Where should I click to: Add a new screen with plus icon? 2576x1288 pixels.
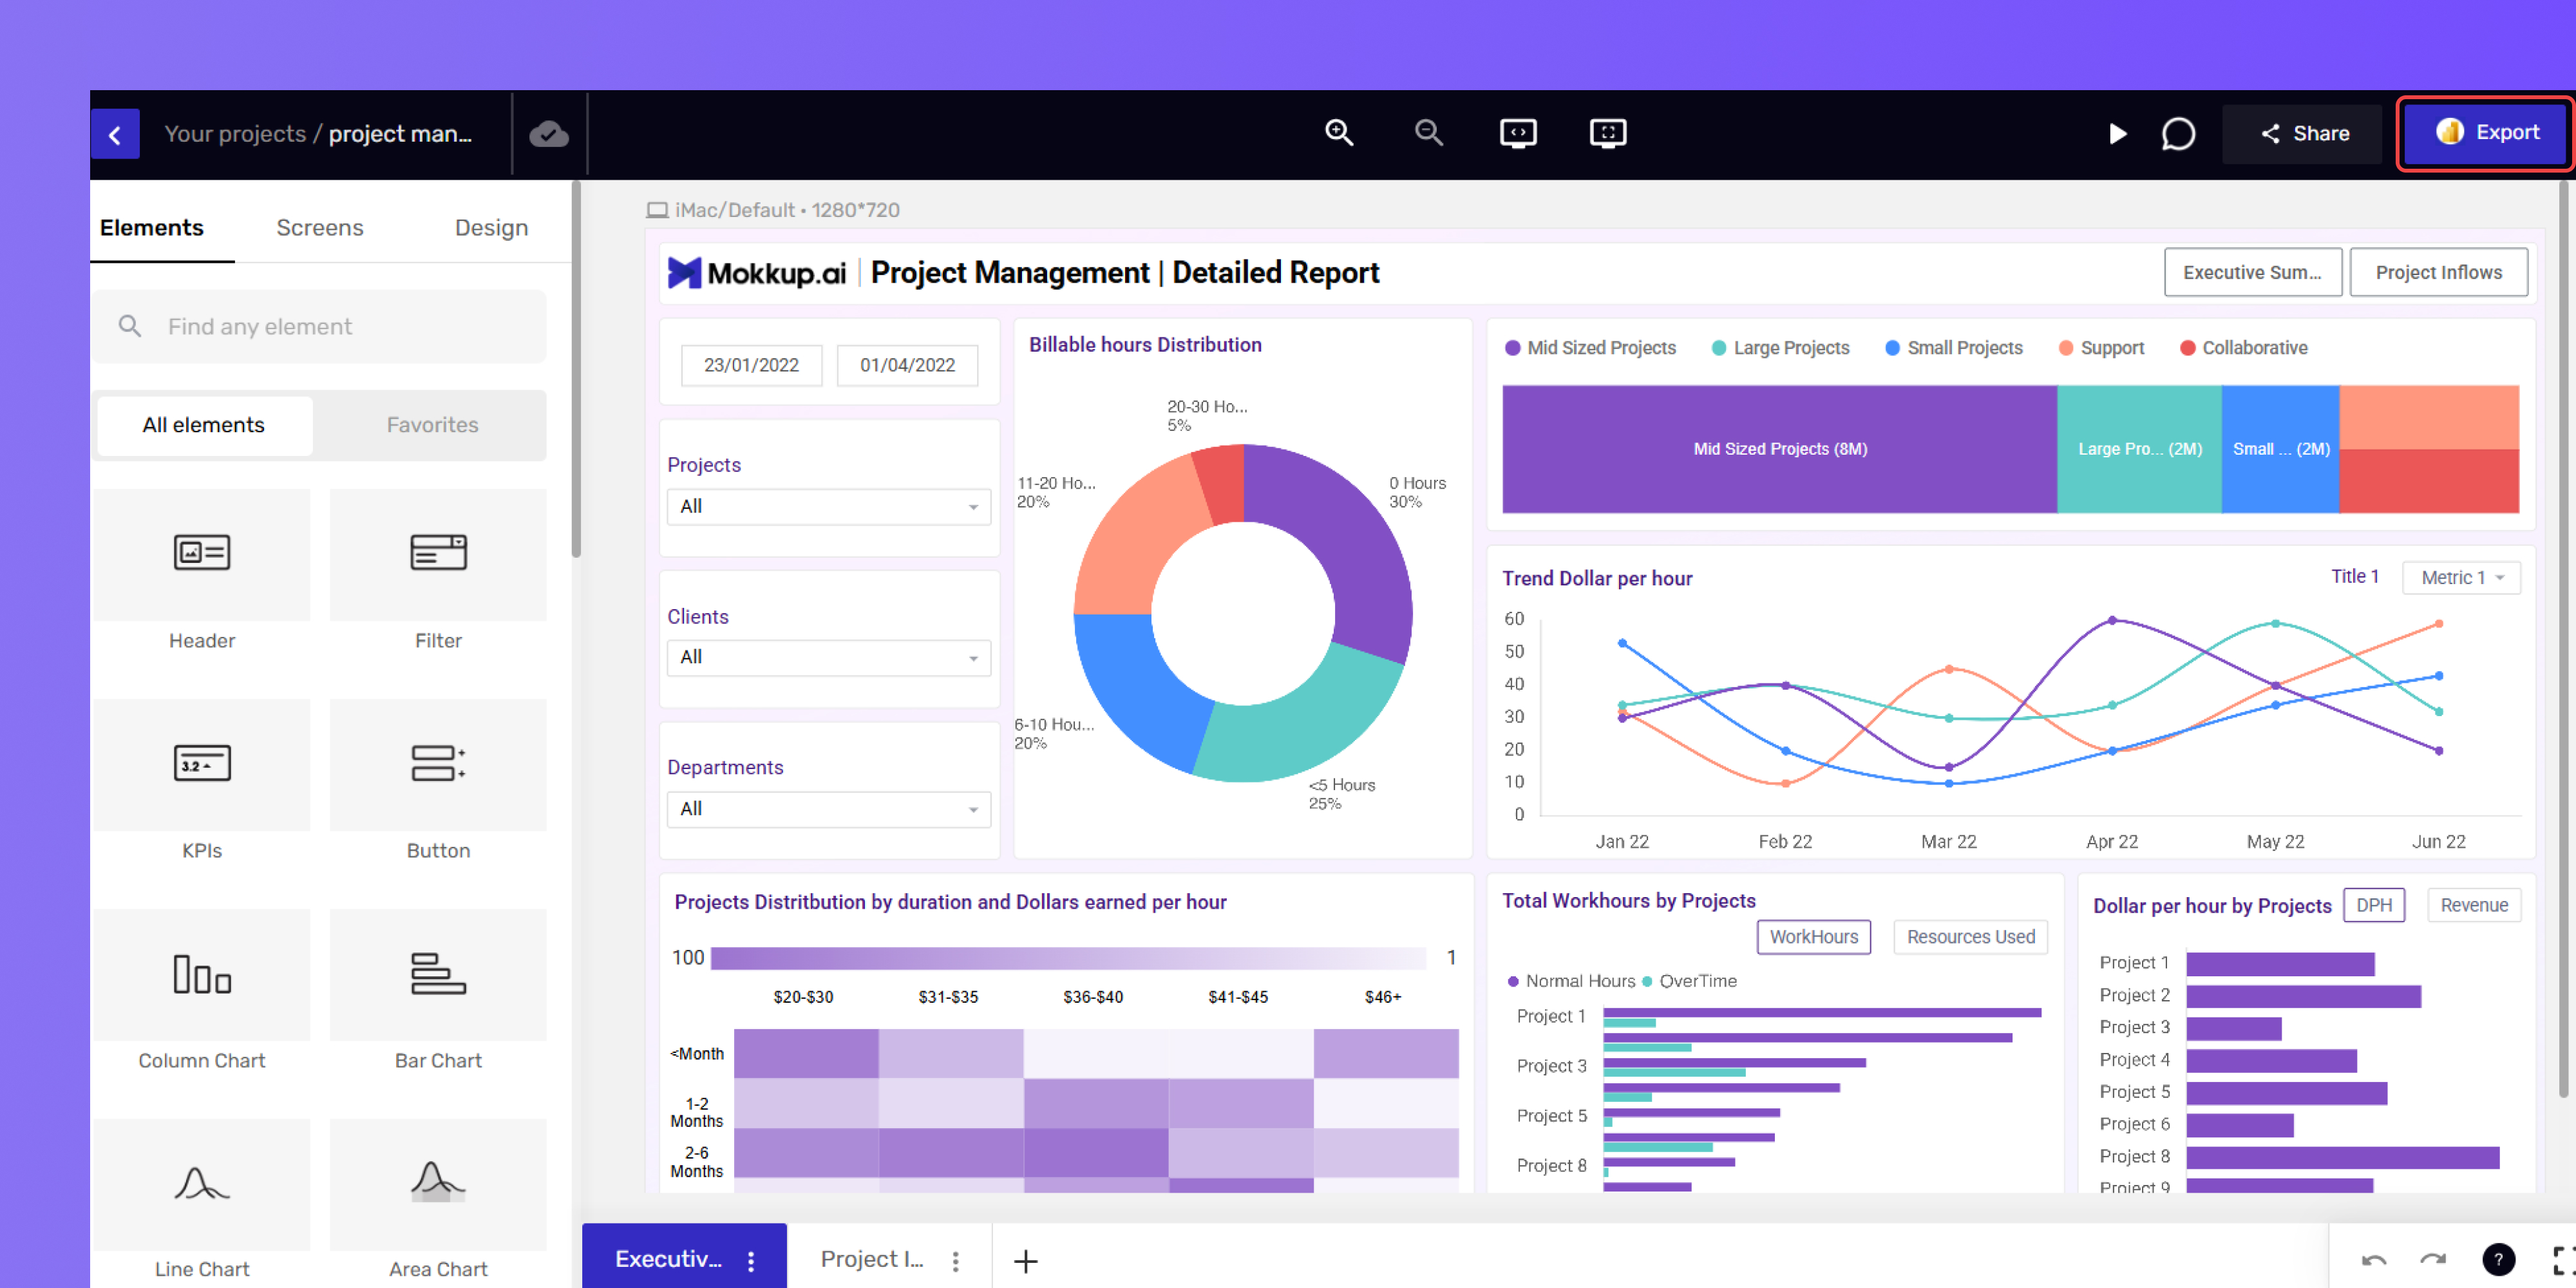point(1026,1261)
